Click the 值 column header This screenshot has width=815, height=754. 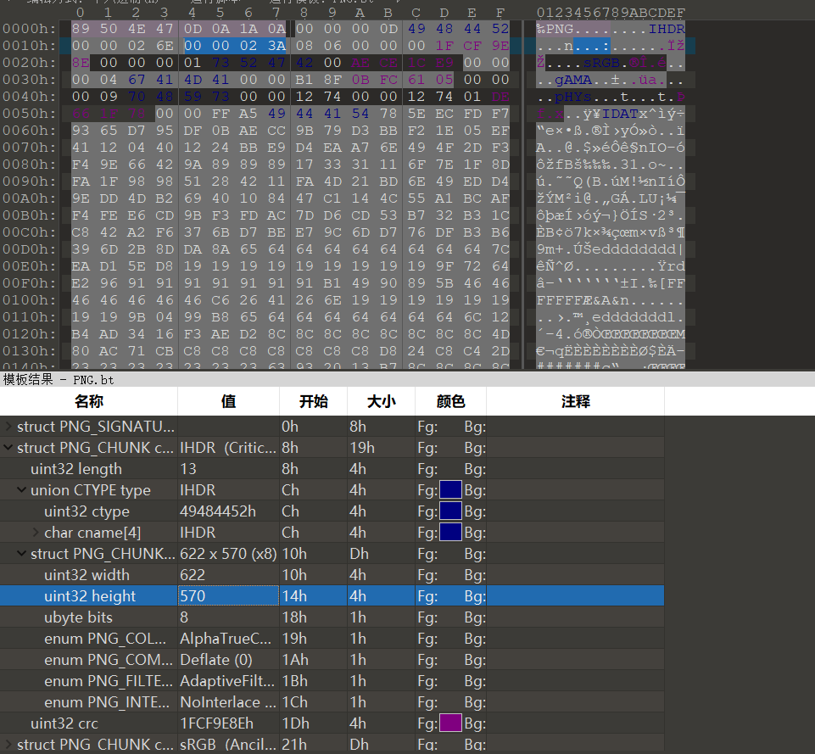[x=228, y=401]
